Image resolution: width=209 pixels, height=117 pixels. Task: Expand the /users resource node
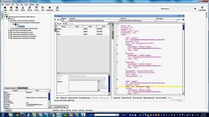coord(9,32)
